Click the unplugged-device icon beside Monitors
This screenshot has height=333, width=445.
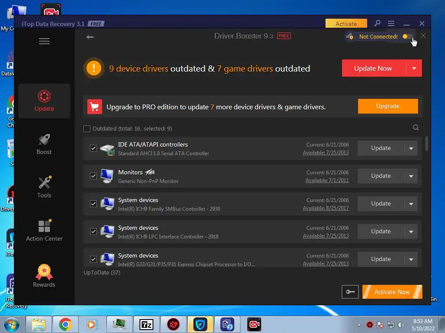150,172
